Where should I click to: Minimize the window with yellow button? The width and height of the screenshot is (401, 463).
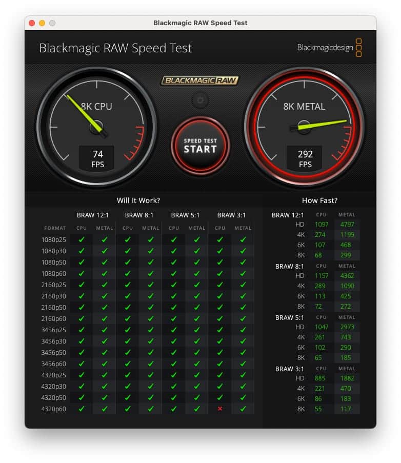coord(42,23)
